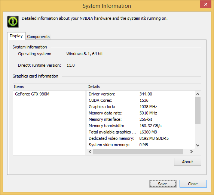
Task: Select the Dedicated video memory row
Action: click(x=141, y=138)
